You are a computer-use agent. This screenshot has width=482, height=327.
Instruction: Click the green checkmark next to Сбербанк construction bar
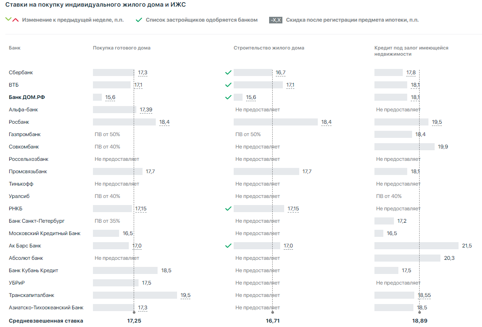tap(228, 72)
